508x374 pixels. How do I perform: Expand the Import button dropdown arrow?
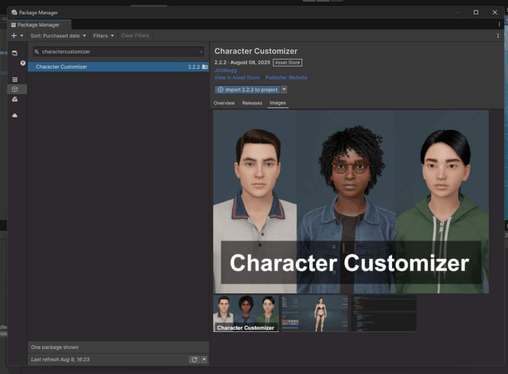click(284, 90)
